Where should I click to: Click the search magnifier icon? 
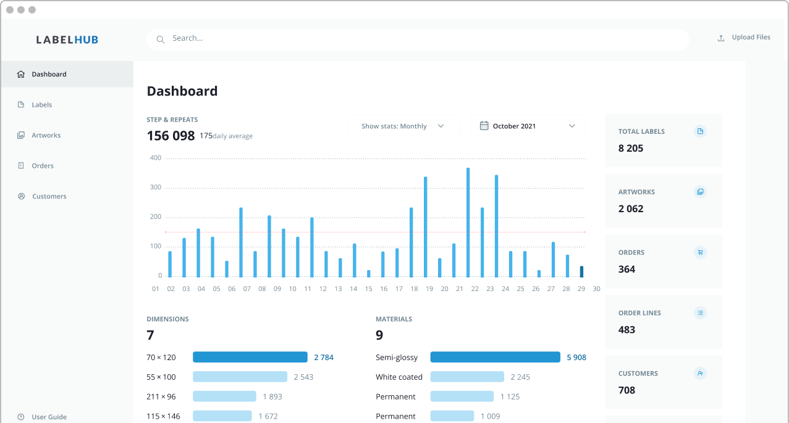161,39
